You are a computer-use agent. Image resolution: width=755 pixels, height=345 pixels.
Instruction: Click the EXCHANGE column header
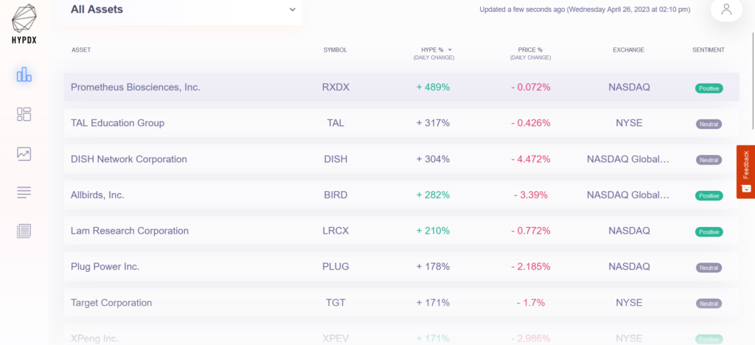coord(628,50)
